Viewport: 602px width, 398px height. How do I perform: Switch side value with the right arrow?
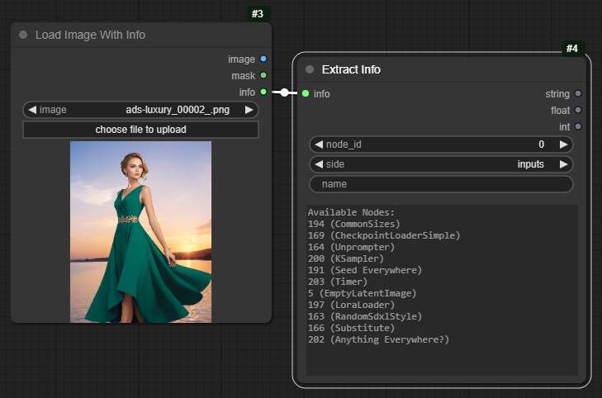tap(563, 164)
